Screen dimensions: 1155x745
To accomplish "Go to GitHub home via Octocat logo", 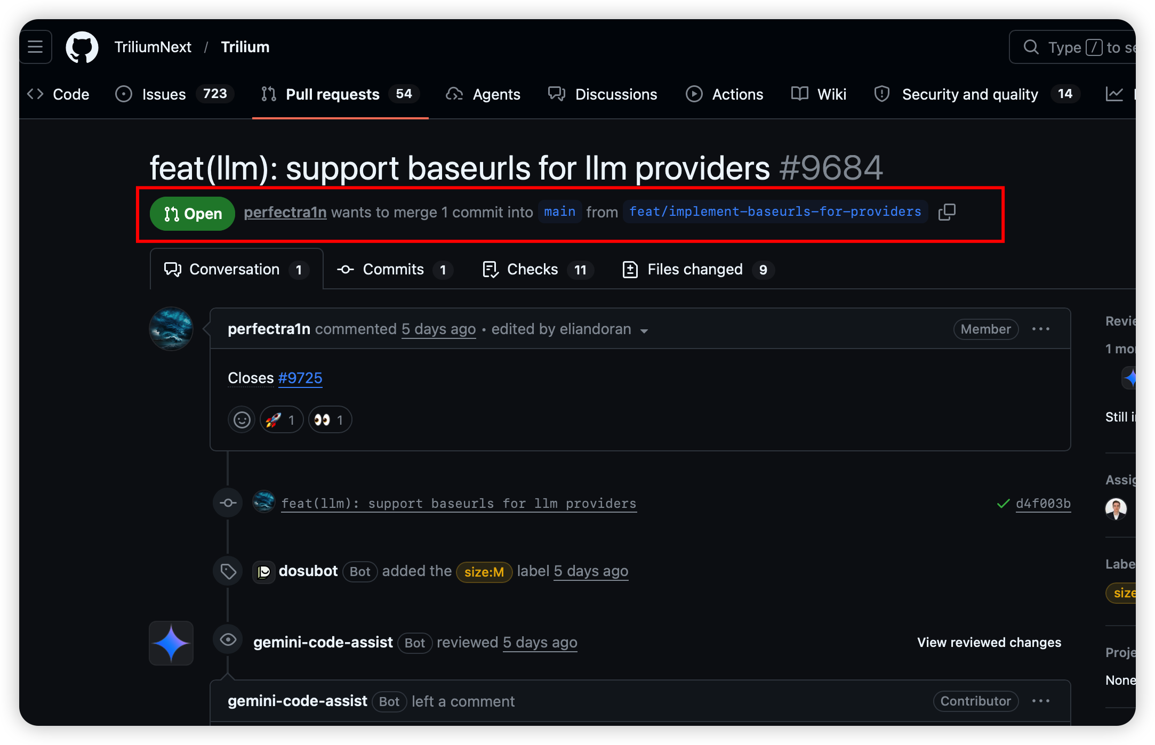I will (82, 47).
